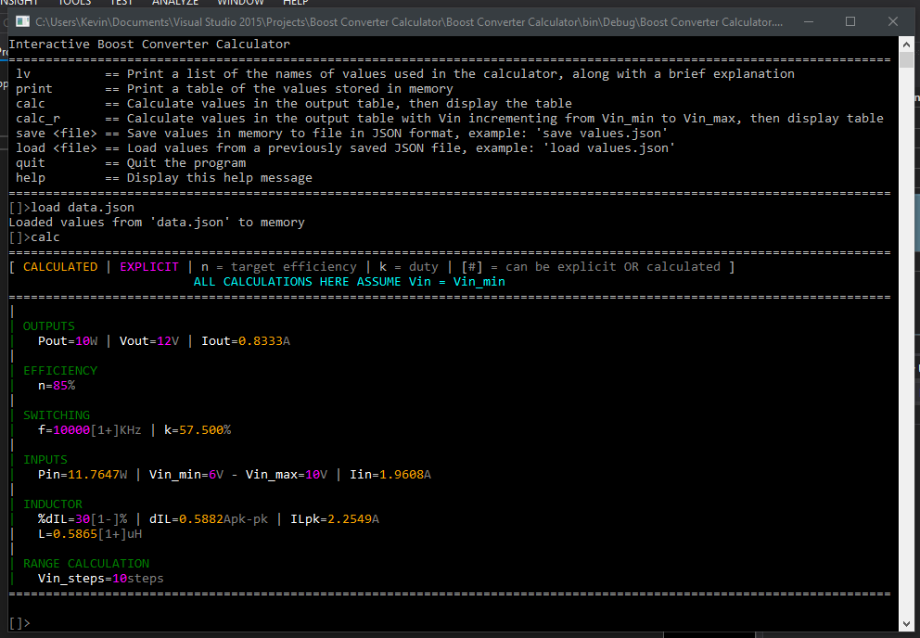Select the 'calc' command text
Viewport: 920px width, 638px height.
(x=44, y=236)
